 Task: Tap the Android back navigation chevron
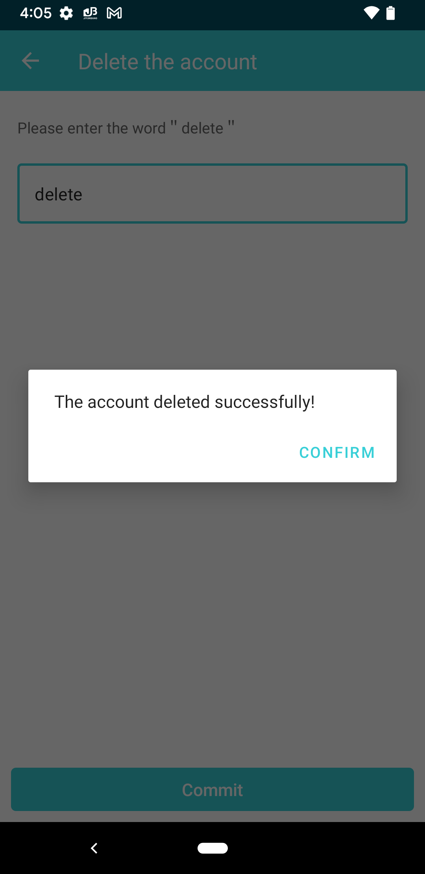pos(94,848)
